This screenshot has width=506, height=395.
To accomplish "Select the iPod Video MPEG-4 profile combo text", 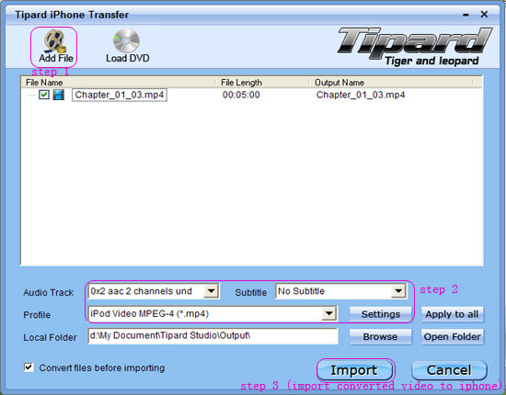I will [149, 313].
